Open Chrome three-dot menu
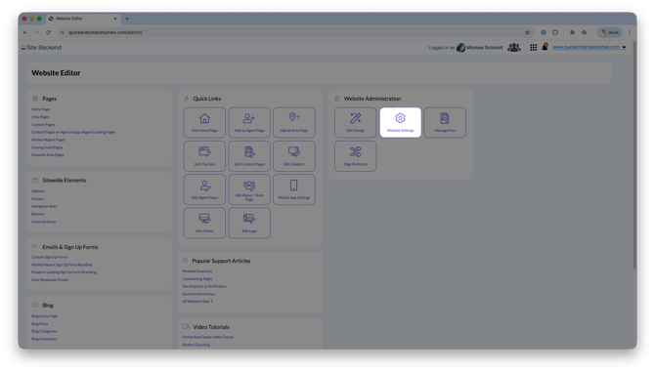This screenshot has height=373, width=655. (x=630, y=32)
